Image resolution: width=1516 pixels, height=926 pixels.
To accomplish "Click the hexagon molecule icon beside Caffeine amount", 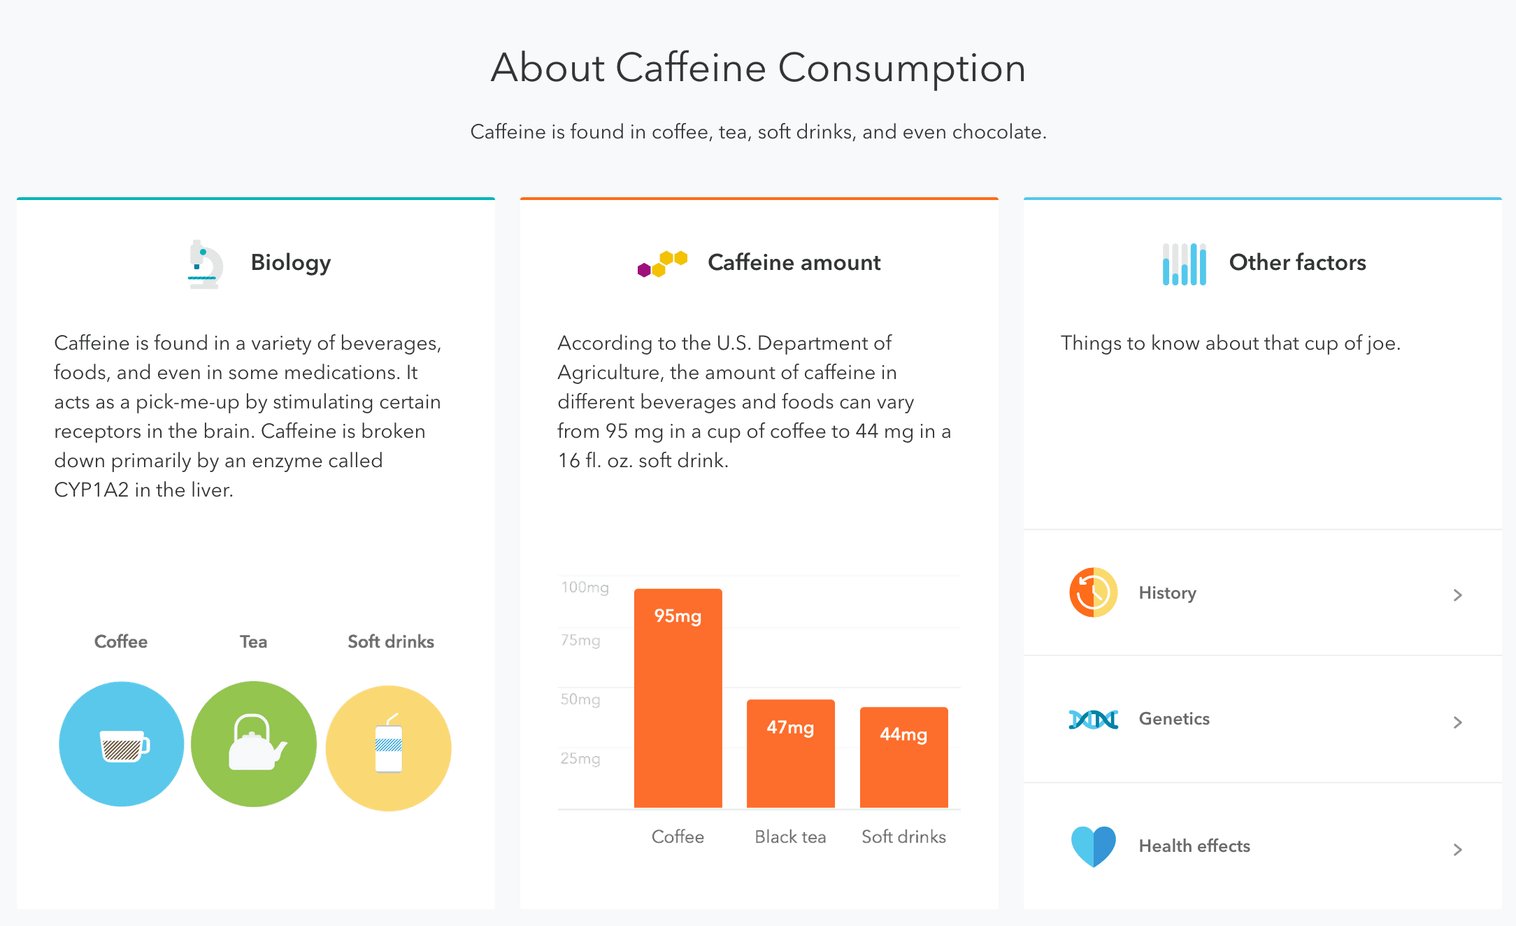I will [x=662, y=264].
